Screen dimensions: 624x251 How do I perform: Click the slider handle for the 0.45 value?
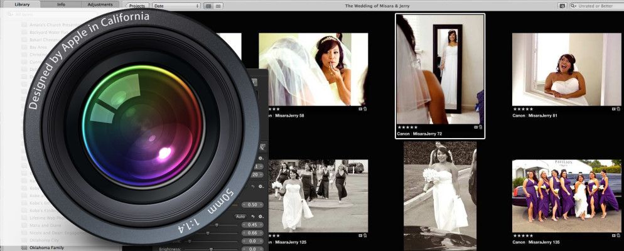[x=217, y=225]
